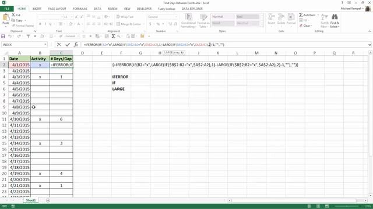This screenshot has width=373, height=209.
Task: Switch to the INSERT tab
Action: click(x=37, y=9)
